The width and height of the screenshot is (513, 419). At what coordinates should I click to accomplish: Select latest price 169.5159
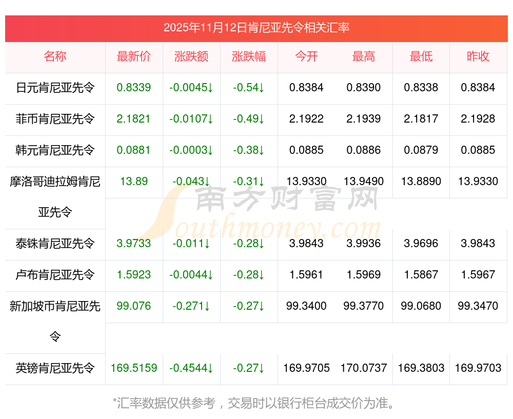point(134,368)
